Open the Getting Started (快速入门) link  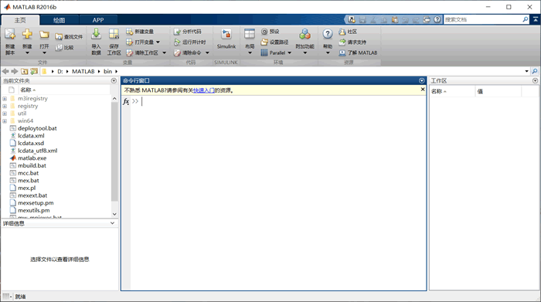tap(204, 90)
